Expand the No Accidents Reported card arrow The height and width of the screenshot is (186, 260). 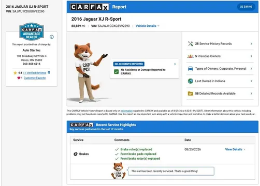175,64
